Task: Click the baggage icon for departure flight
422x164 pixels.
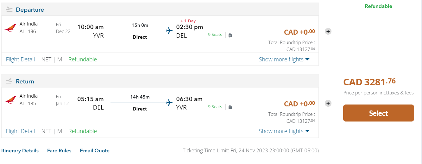Action: [230, 35]
